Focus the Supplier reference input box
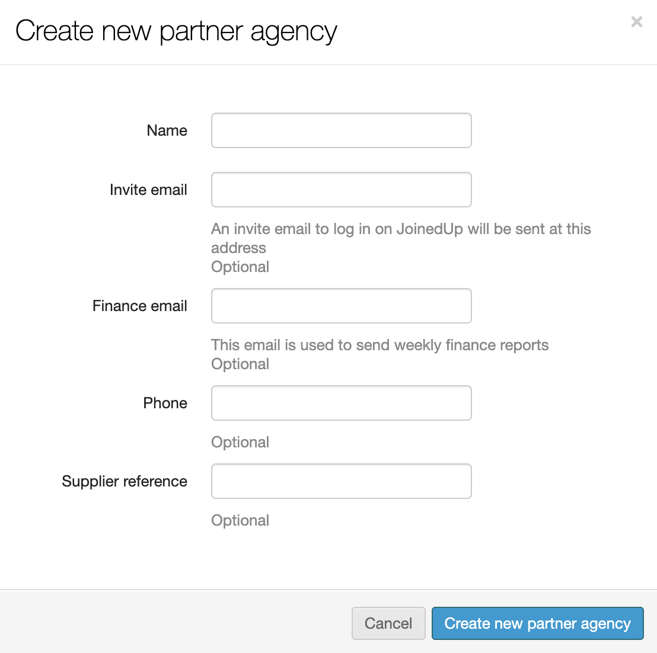This screenshot has height=653, width=657. [341, 481]
